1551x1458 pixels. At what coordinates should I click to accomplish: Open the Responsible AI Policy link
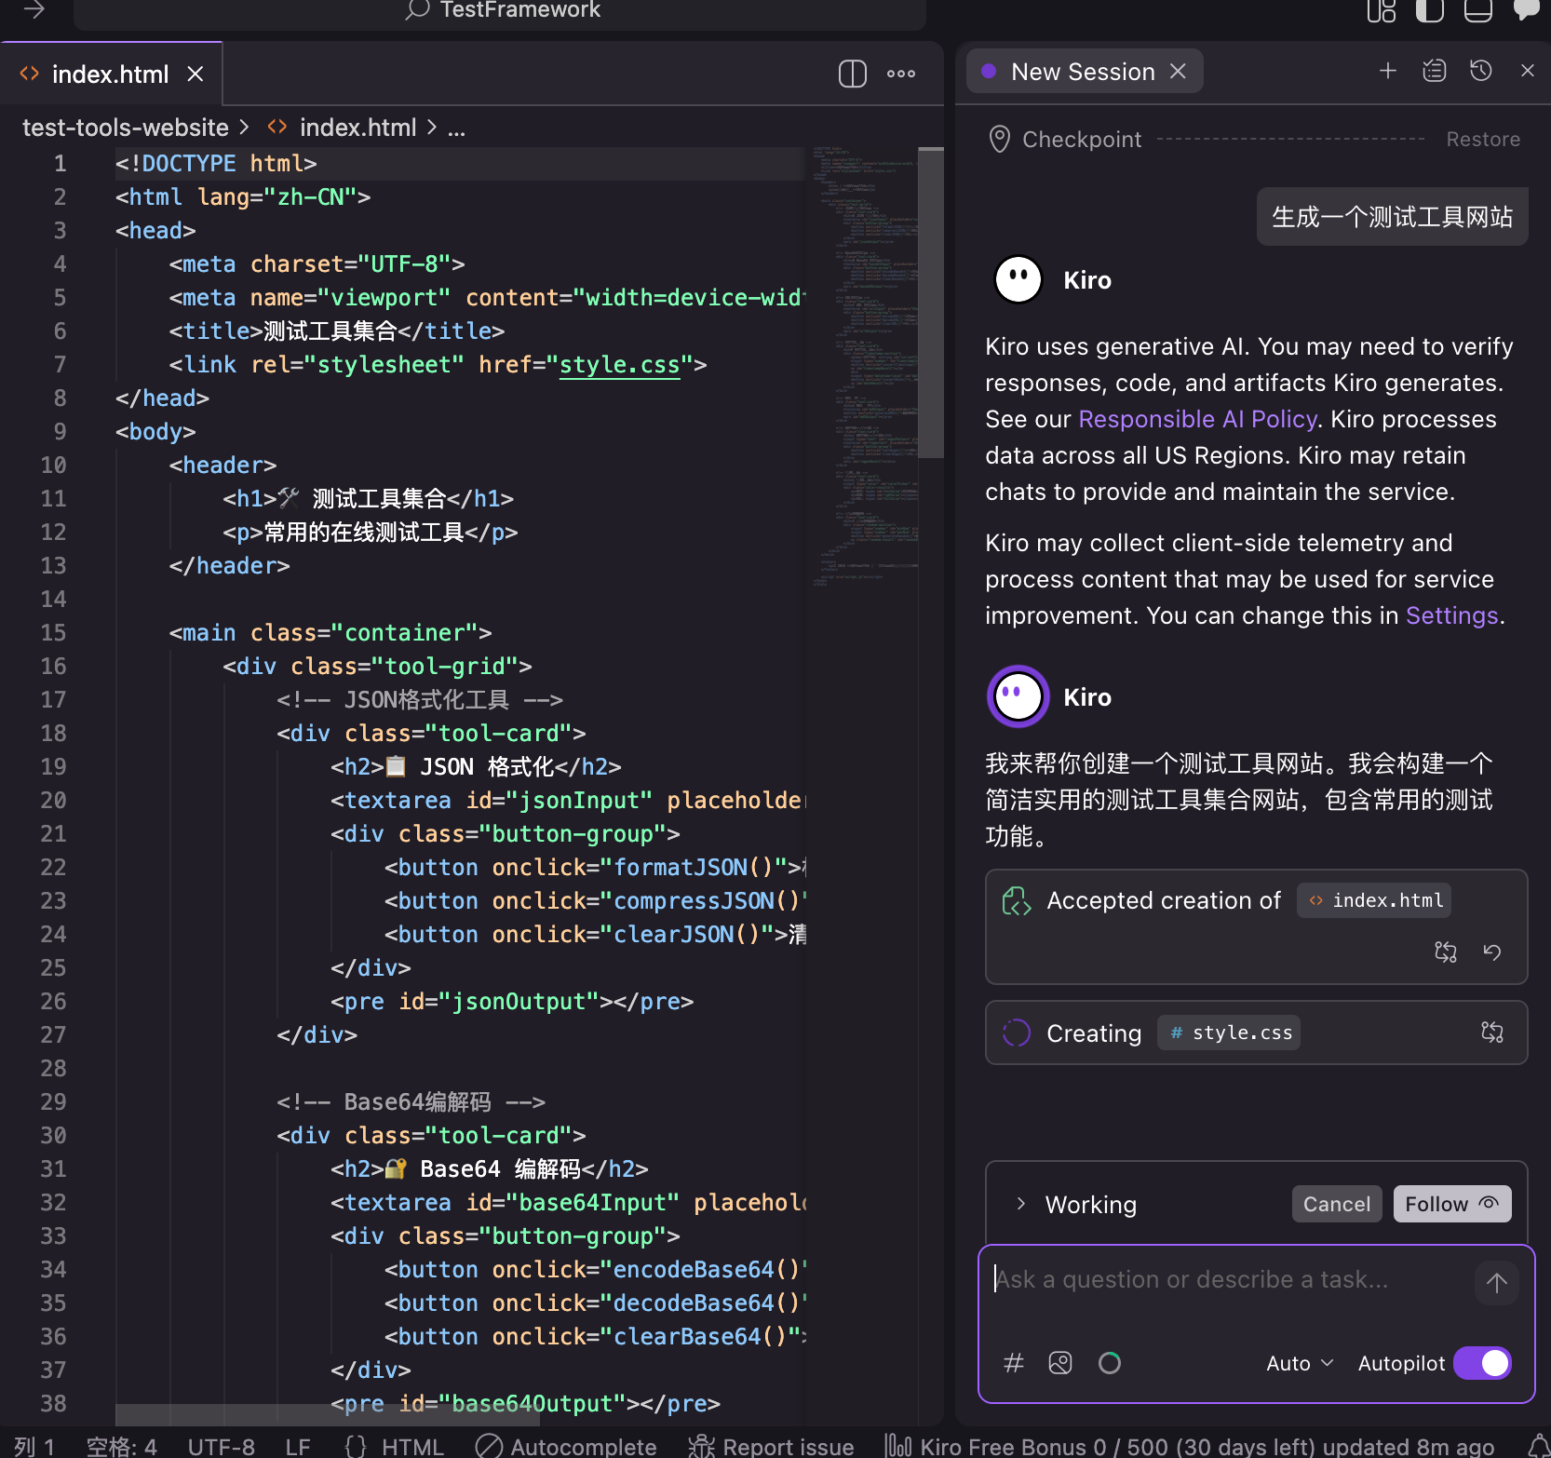point(1197,419)
